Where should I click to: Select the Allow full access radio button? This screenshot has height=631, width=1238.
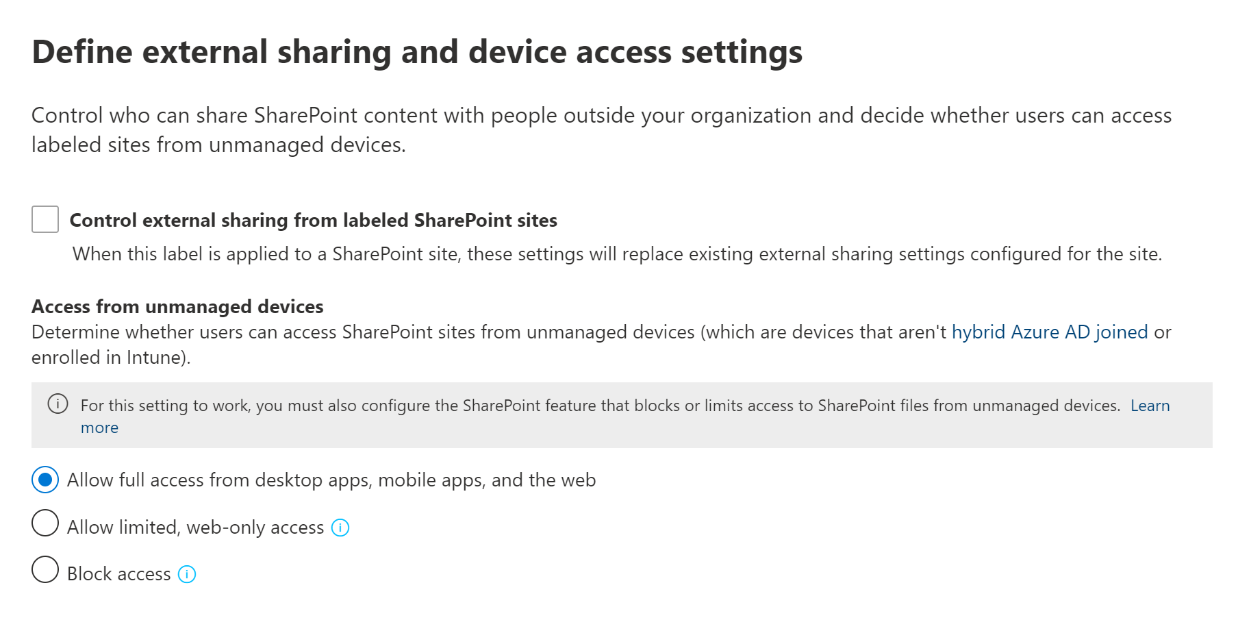pyautogui.click(x=45, y=480)
